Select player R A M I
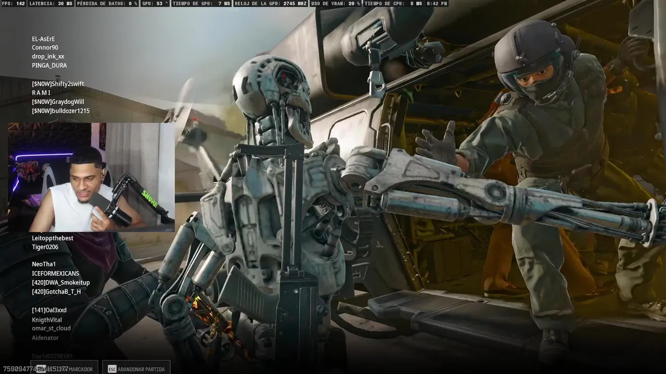The image size is (666, 374). coord(42,93)
